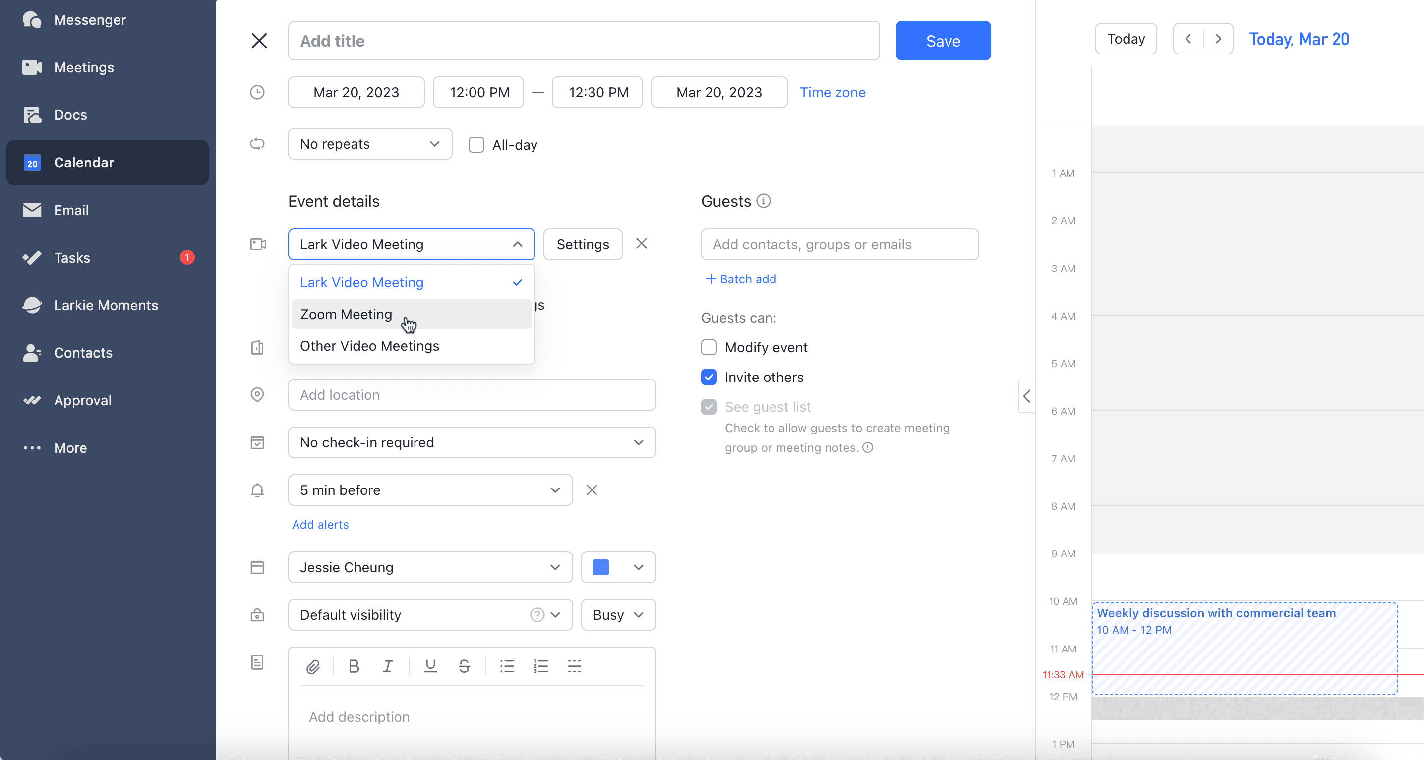The width and height of the screenshot is (1424, 760).
Task: Uncheck the Invite others checkbox
Action: [x=709, y=377]
